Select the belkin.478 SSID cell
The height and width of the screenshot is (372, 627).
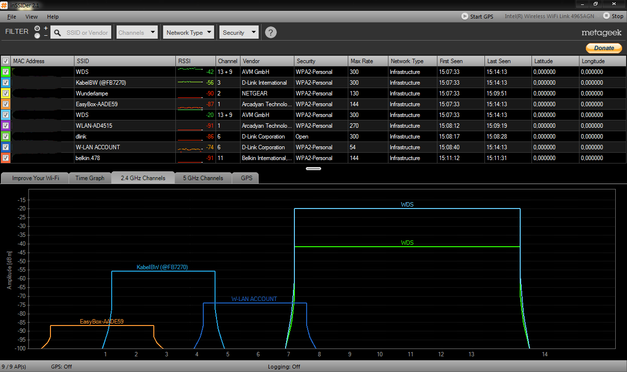point(124,158)
